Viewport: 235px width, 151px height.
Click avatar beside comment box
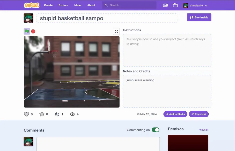pyautogui.click(x=28, y=141)
